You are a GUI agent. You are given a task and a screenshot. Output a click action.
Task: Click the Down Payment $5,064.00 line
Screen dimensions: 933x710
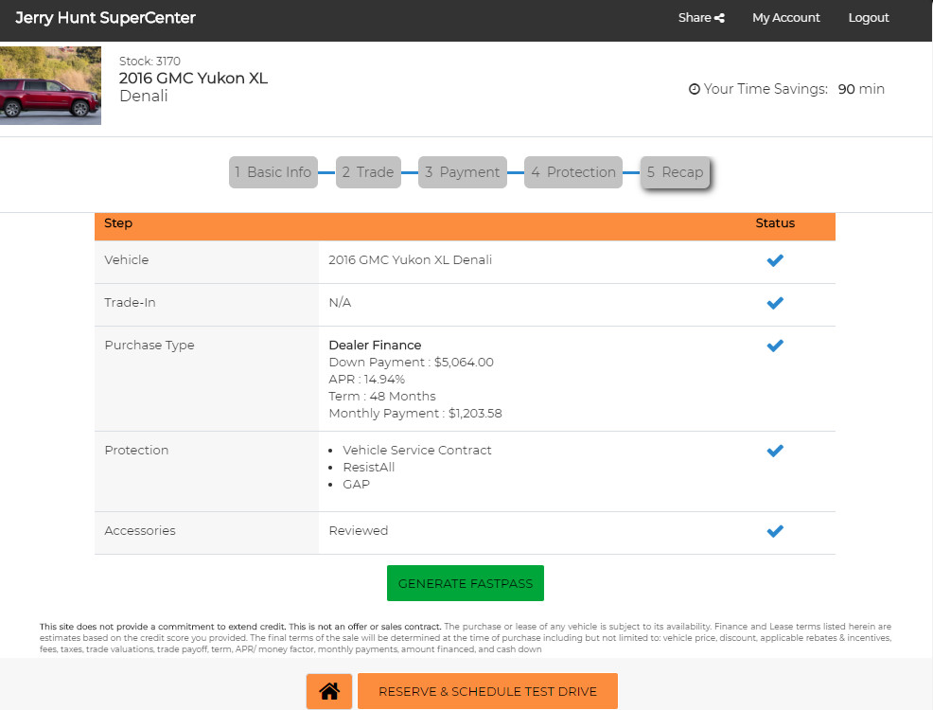click(412, 363)
